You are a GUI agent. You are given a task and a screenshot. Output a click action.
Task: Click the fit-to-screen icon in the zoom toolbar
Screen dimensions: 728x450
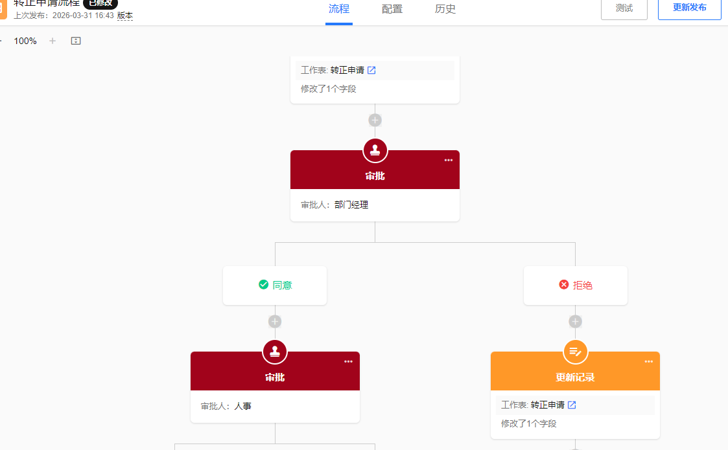click(x=76, y=40)
